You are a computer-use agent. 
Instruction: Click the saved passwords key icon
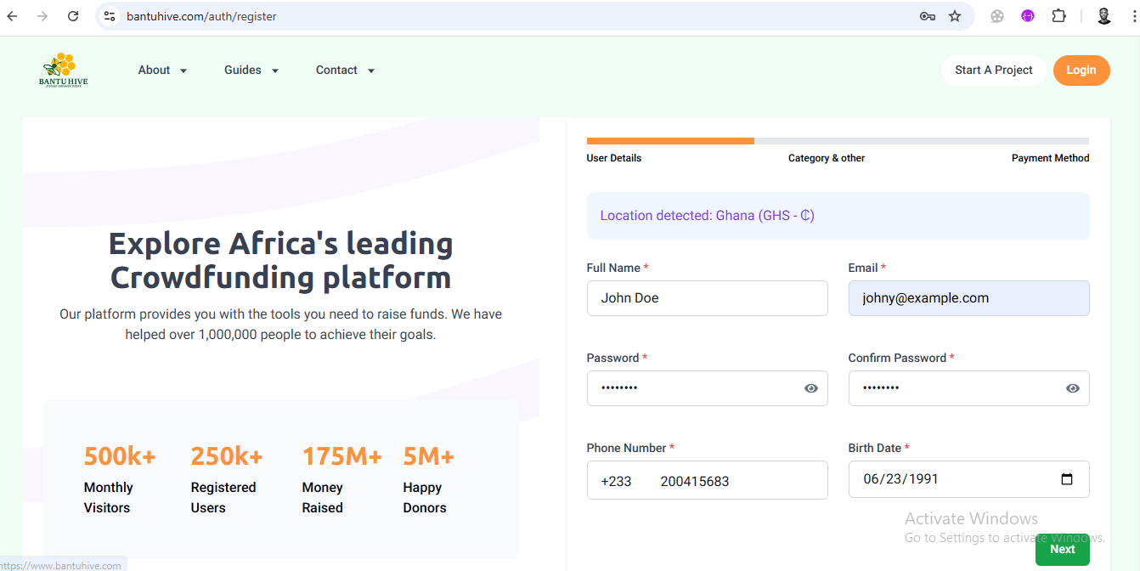(x=928, y=15)
